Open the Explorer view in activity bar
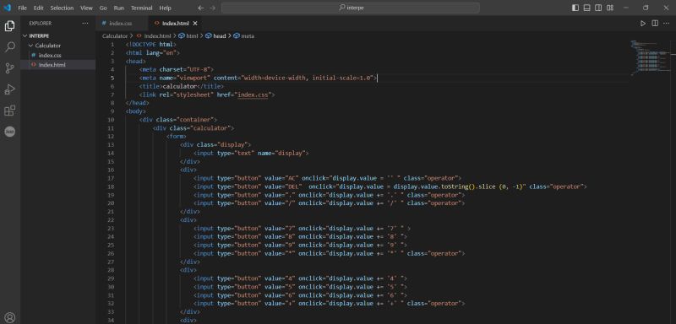Screen dimensions: 676x324 pyautogui.click(x=9, y=26)
